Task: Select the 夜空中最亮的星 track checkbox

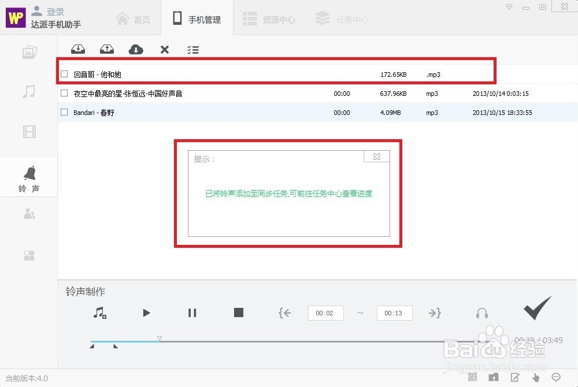Action: [64, 93]
